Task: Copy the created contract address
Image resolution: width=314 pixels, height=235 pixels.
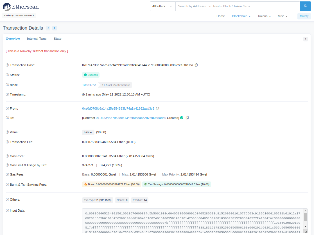Action: pyautogui.click(x=187, y=118)
